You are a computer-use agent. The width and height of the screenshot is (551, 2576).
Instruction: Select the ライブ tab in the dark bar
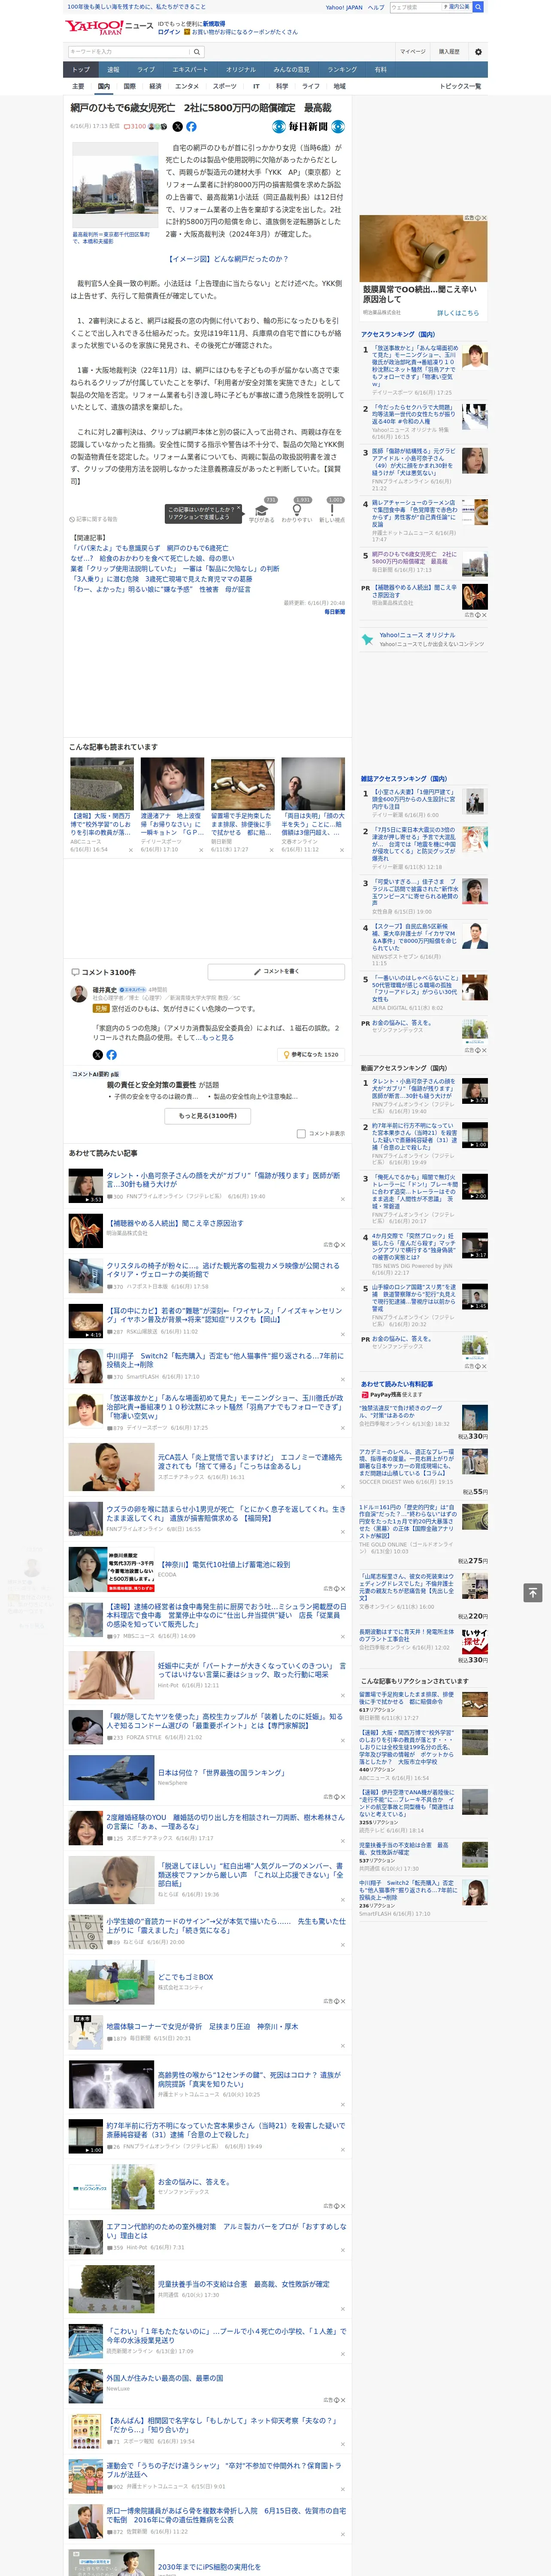coord(146,70)
